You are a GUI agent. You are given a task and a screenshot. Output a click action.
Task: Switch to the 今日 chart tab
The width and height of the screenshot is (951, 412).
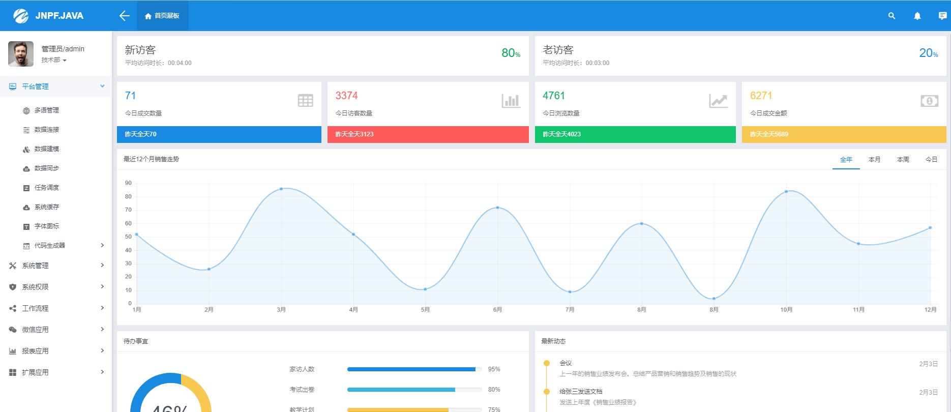point(931,160)
